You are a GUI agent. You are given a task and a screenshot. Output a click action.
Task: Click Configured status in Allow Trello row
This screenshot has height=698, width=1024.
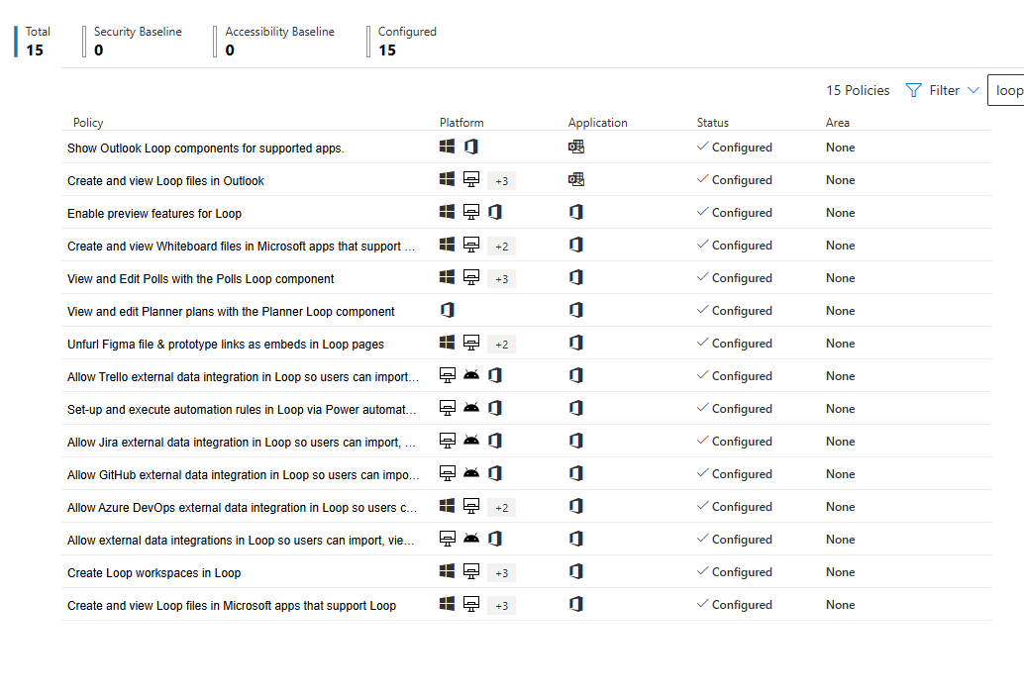pyautogui.click(x=734, y=375)
